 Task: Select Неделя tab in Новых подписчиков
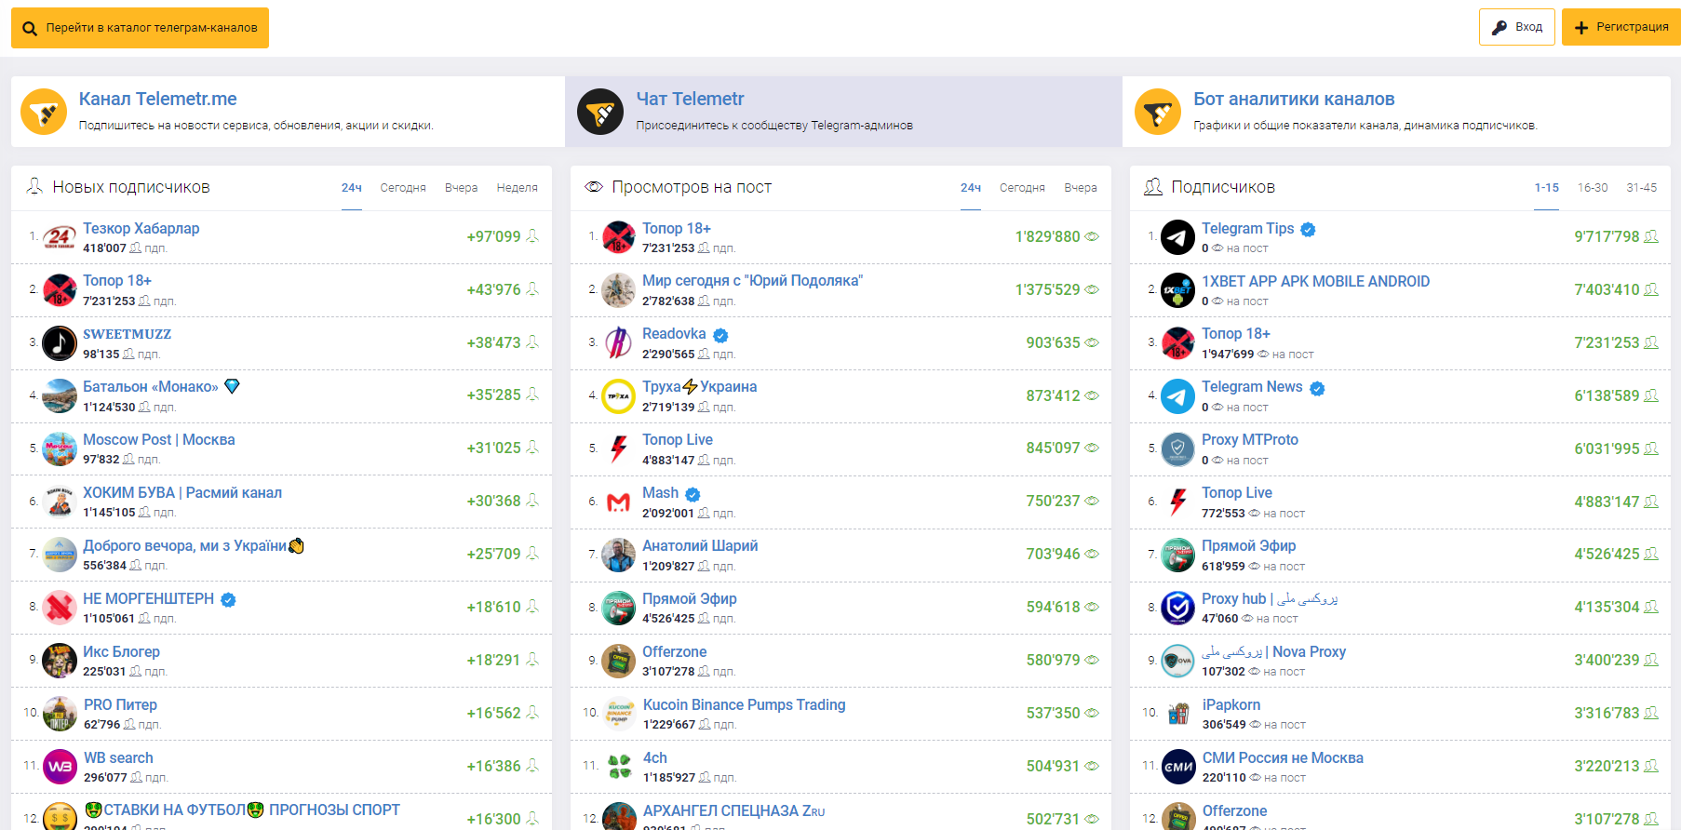[x=517, y=187]
